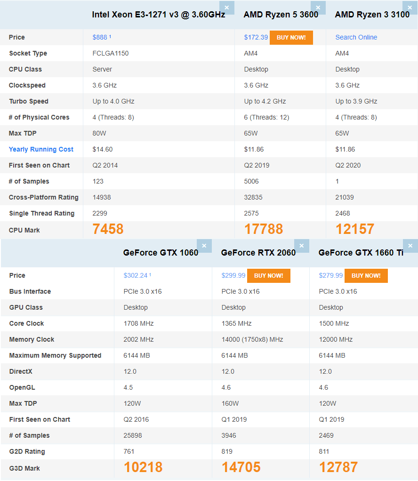Open the $172.39 Ryzen 5 price link
Image resolution: width=418 pixels, height=481 pixels.
[256, 37]
